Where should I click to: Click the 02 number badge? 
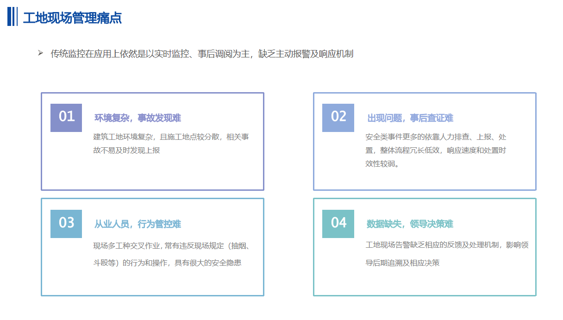point(338,118)
